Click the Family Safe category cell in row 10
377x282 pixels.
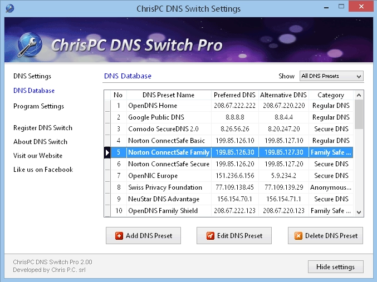[x=331, y=211]
